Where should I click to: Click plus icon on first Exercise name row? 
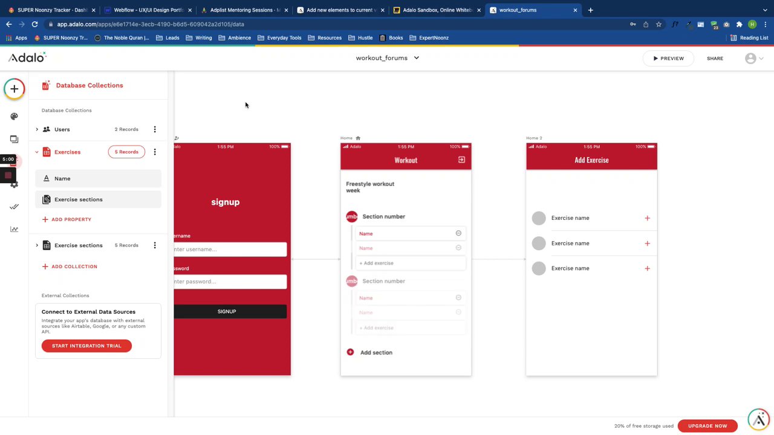[647, 218]
